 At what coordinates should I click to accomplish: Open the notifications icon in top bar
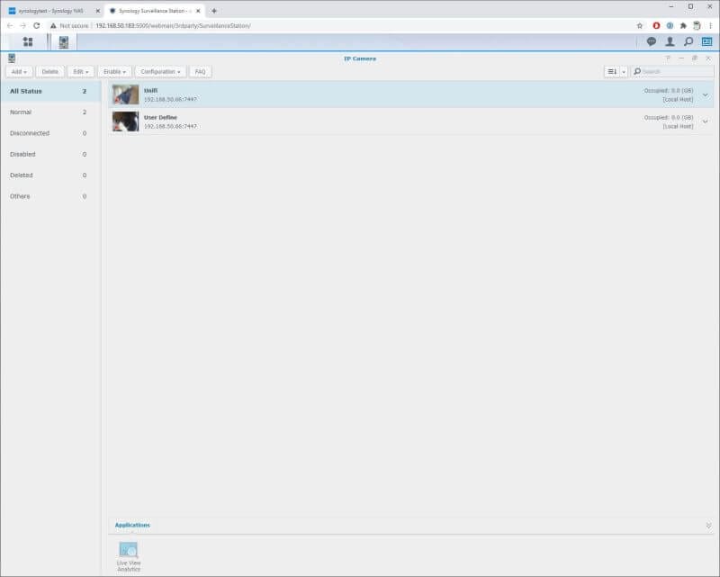click(x=650, y=40)
